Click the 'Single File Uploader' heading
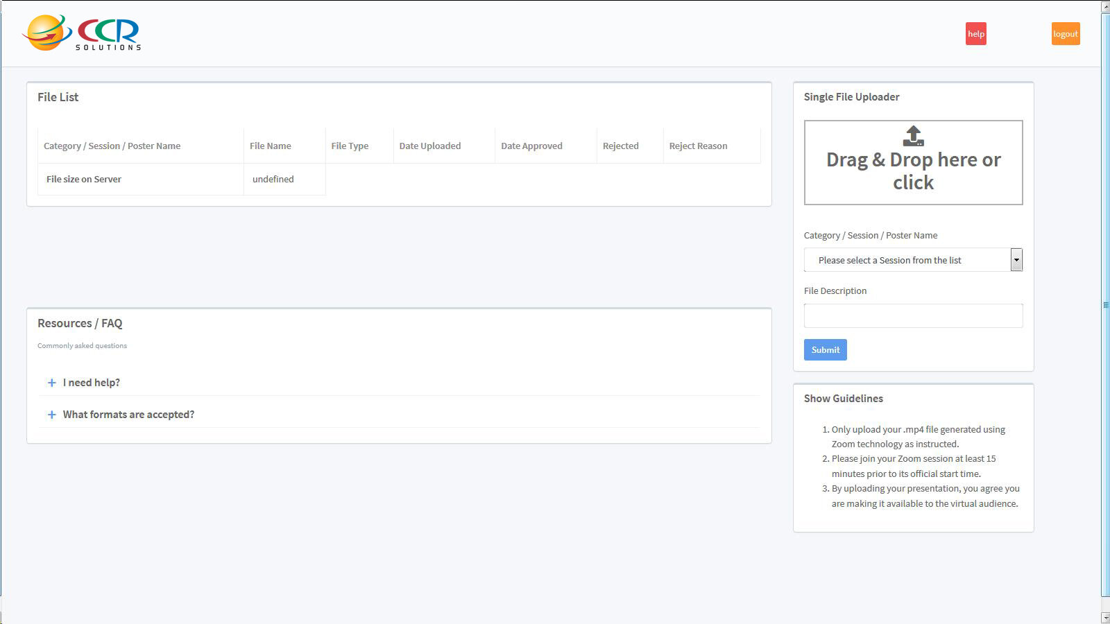 (851, 97)
